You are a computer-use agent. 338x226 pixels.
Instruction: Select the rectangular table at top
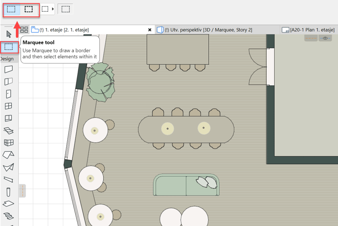[x=178, y=49]
